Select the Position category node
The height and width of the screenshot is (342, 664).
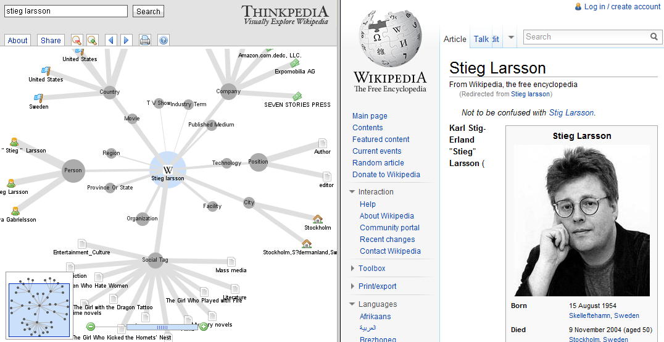point(259,162)
